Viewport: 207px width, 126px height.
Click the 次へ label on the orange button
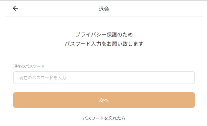pyautogui.click(x=104, y=100)
